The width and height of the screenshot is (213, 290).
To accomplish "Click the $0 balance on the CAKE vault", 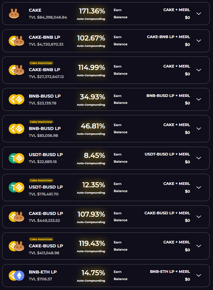I will [x=187, y=17].
